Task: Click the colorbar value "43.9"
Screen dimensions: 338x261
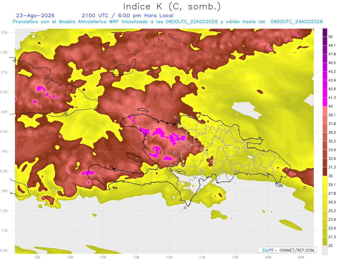Action: tap(332, 80)
